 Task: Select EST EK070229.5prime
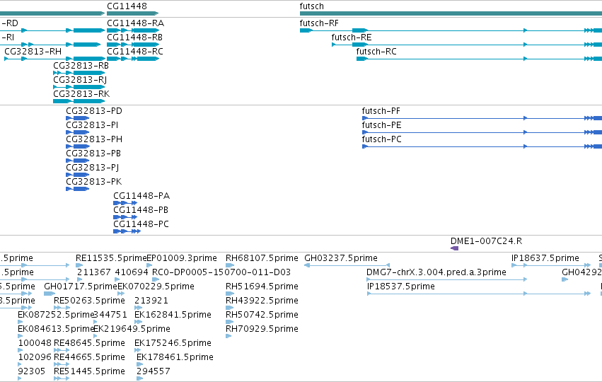coord(156,286)
